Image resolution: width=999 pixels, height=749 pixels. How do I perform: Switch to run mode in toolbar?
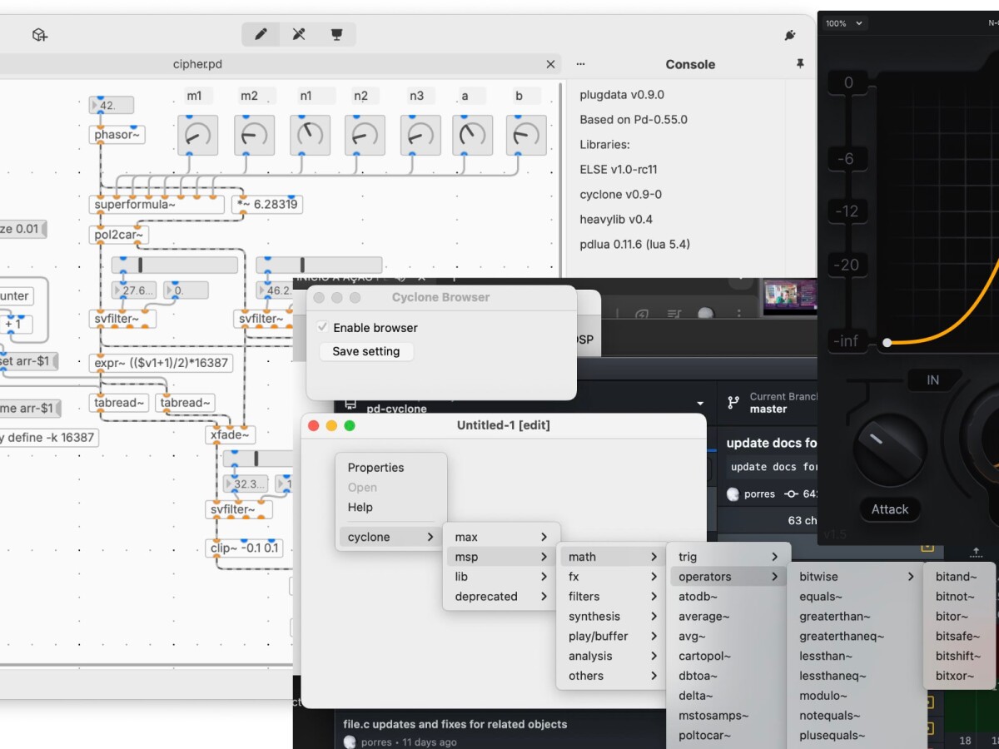point(299,34)
